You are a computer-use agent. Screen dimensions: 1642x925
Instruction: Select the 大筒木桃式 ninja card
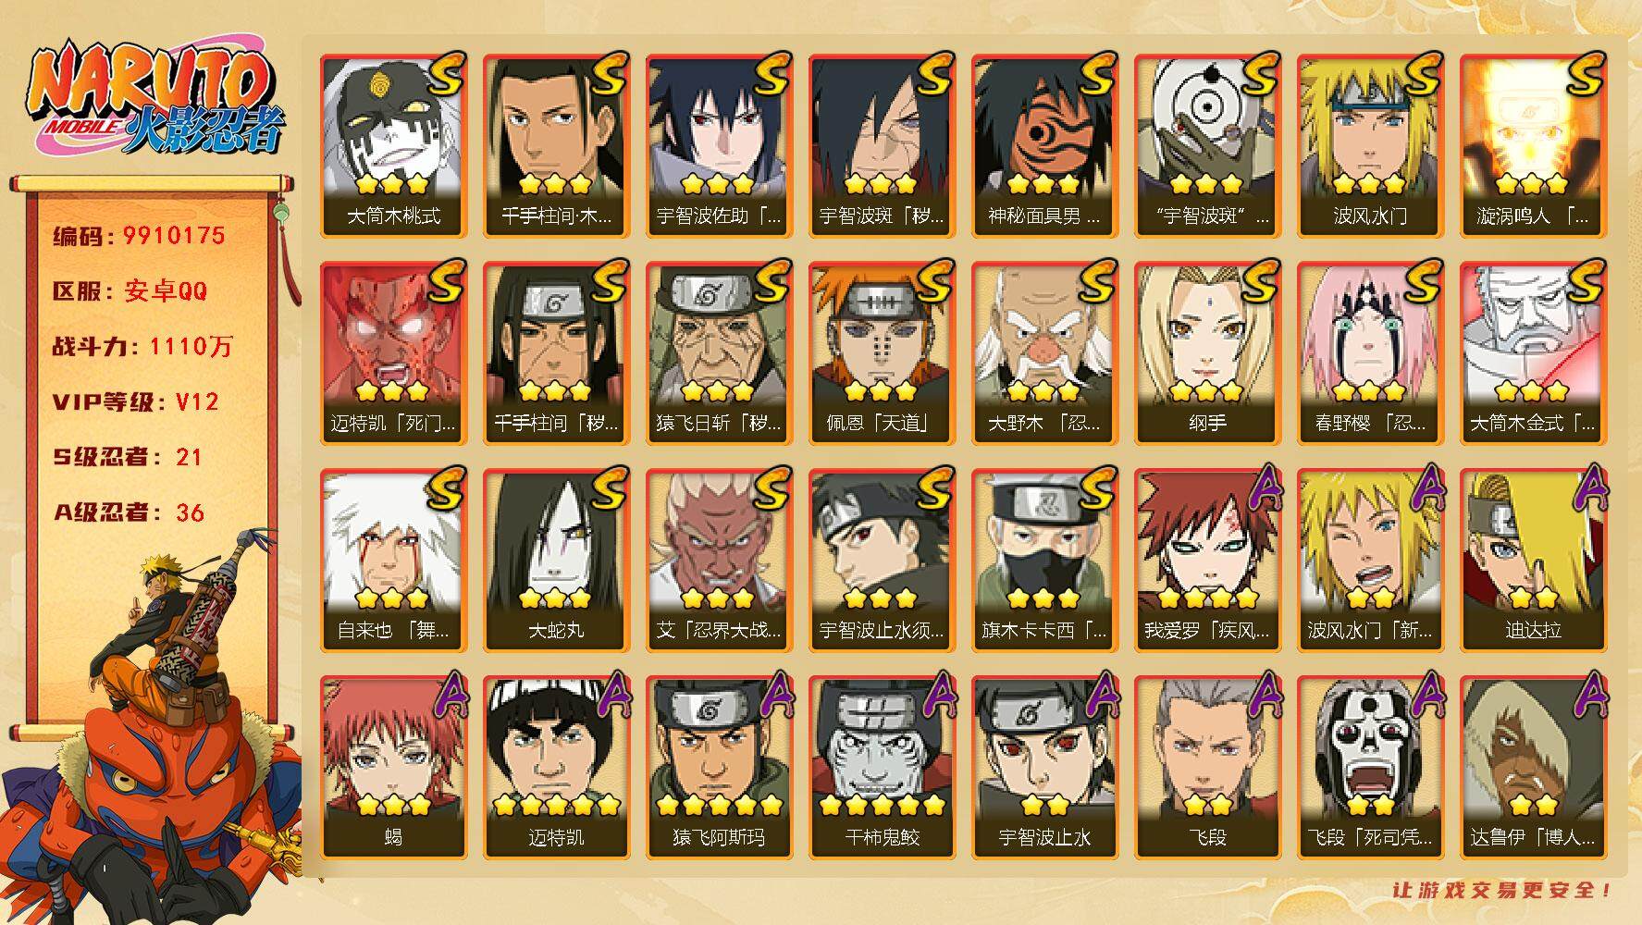tap(393, 146)
